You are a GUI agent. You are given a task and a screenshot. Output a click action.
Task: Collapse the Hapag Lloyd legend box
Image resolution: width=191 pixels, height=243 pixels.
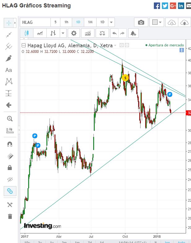tap(24, 45)
